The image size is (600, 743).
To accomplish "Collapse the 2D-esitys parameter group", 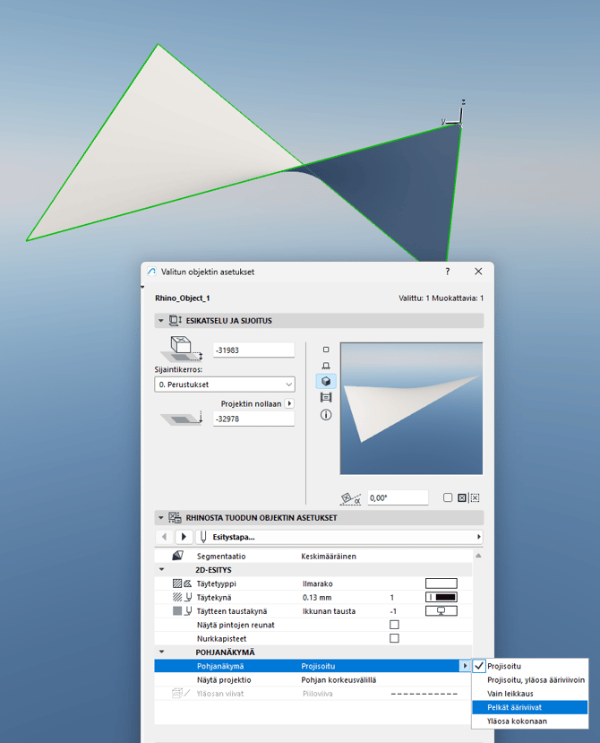I will point(161,569).
